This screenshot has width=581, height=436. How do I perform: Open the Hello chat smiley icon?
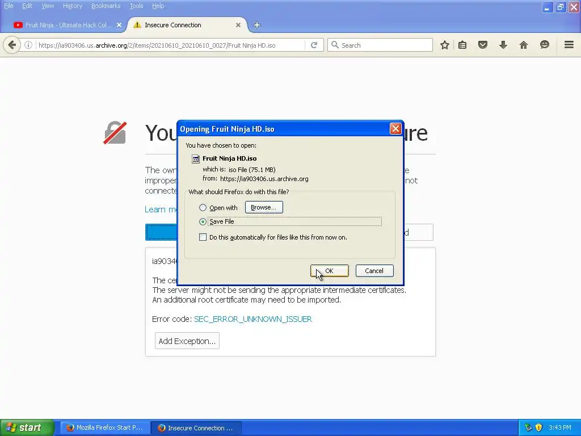pyautogui.click(x=544, y=45)
